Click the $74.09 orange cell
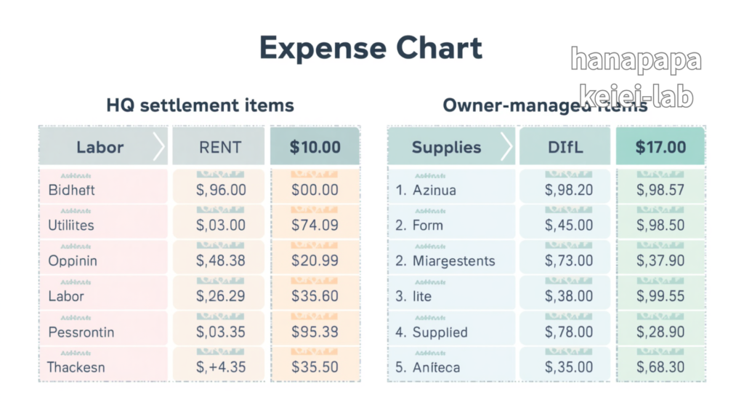Screen dimensions: 744x419 315,226
